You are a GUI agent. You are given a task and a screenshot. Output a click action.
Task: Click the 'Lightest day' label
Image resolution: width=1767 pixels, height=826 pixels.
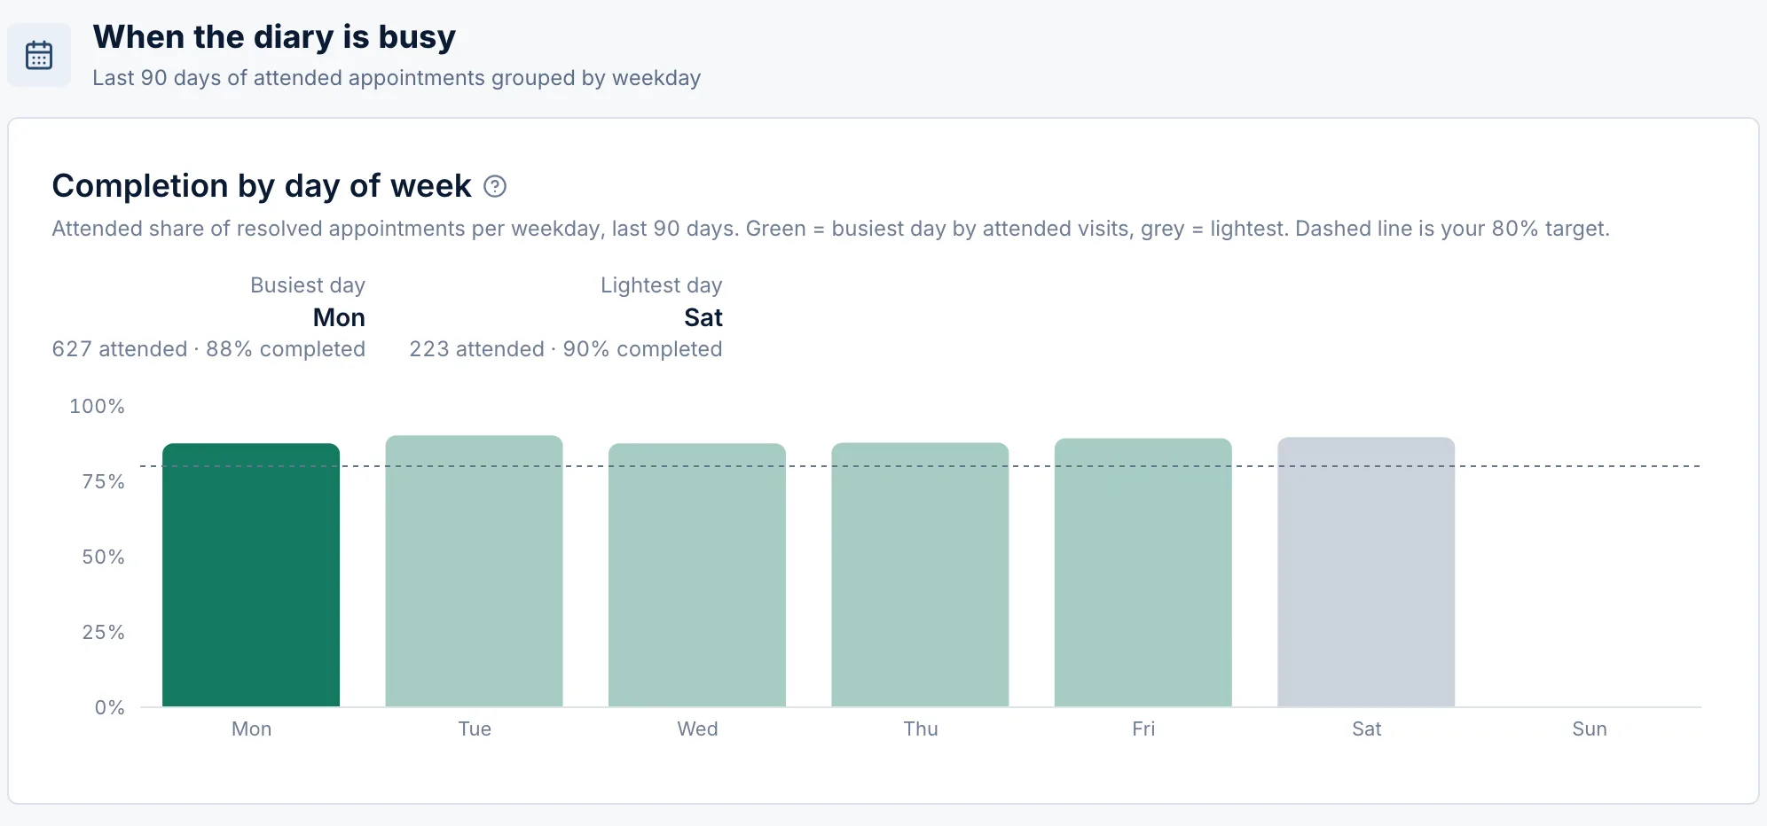pos(662,285)
